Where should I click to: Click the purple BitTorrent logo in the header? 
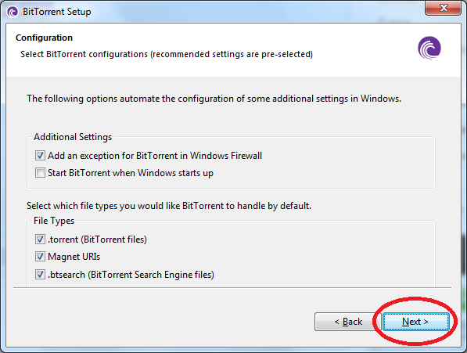coord(429,48)
